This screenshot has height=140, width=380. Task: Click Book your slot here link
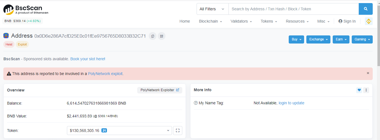coord(87,59)
